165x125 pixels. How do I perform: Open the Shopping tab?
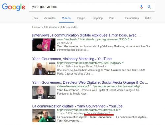click(97, 18)
